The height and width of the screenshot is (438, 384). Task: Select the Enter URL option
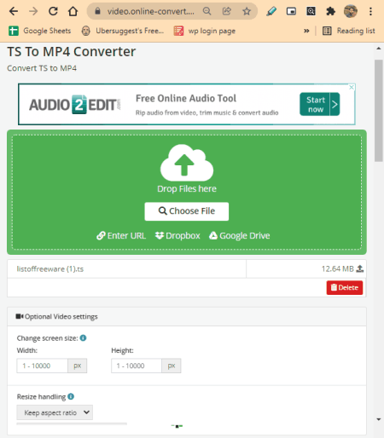coord(121,236)
